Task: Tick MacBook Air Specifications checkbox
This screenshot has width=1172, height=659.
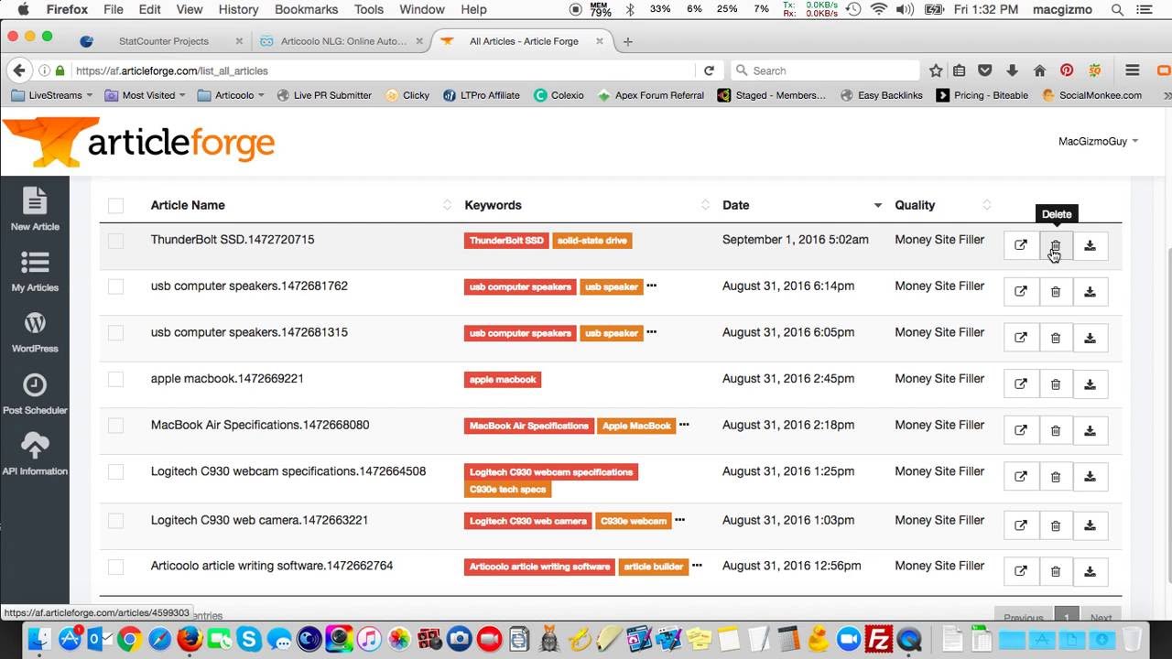Action: [115, 426]
